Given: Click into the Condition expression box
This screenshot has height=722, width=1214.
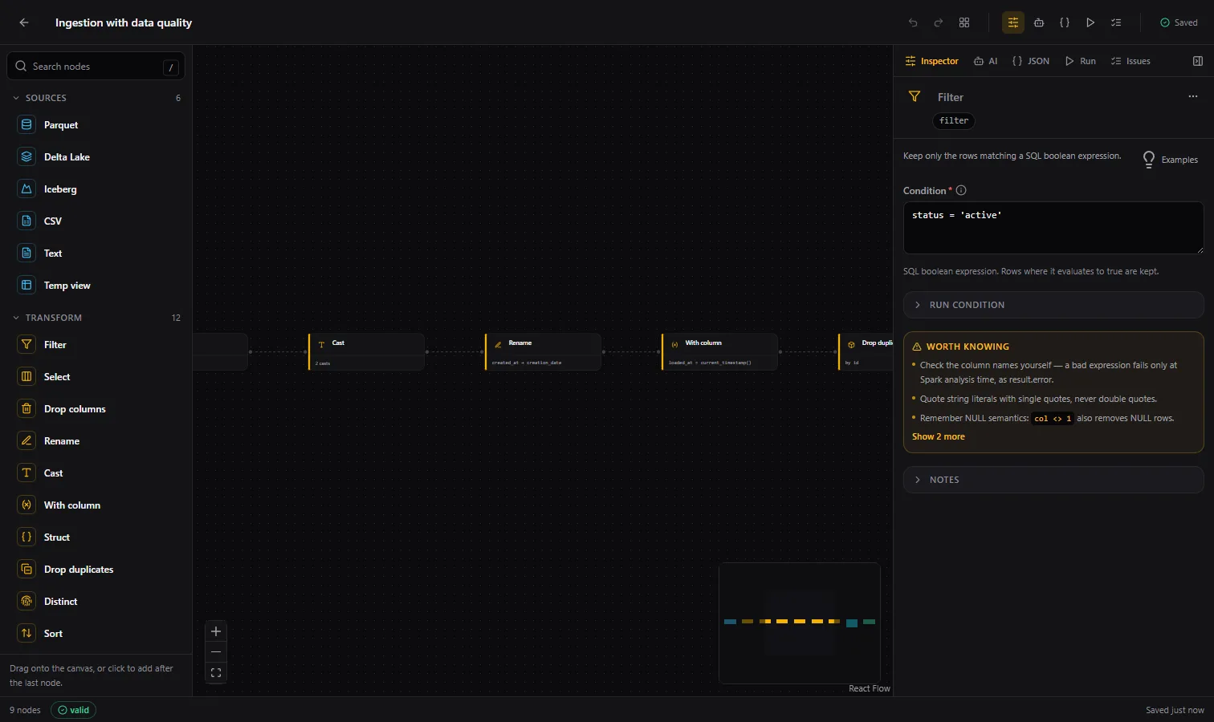Looking at the screenshot, I should [1053, 228].
